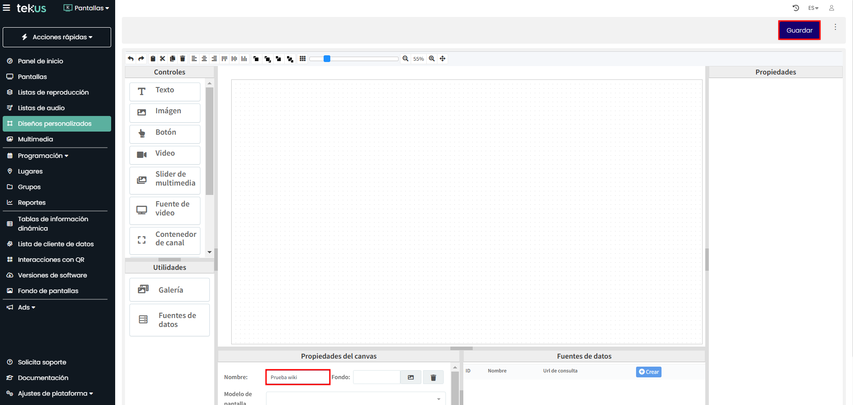Delete canvas background with trash icon
Viewport: 853px width, 405px height.
click(x=433, y=377)
